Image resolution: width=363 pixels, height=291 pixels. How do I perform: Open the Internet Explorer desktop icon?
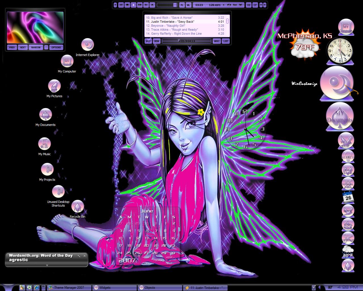point(87,45)
